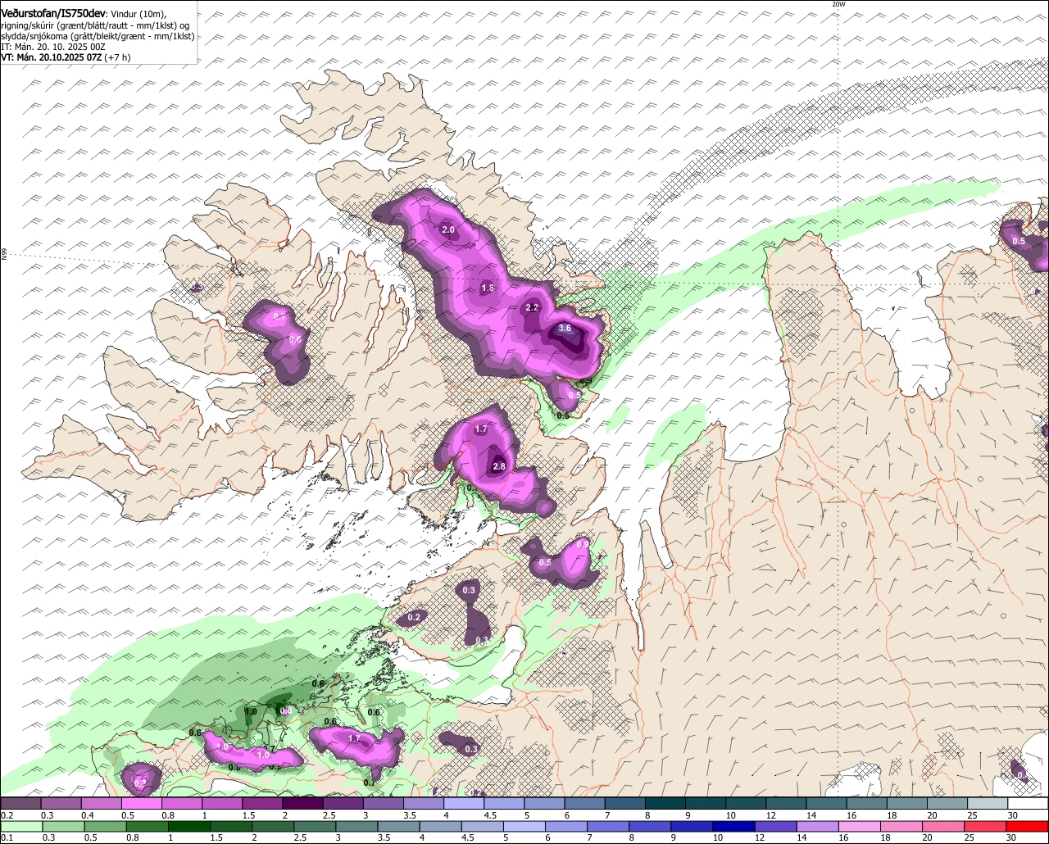Click the 3.6 snowfall value on map
Viewport: 1049px width, 844px height.
[565, 329]
